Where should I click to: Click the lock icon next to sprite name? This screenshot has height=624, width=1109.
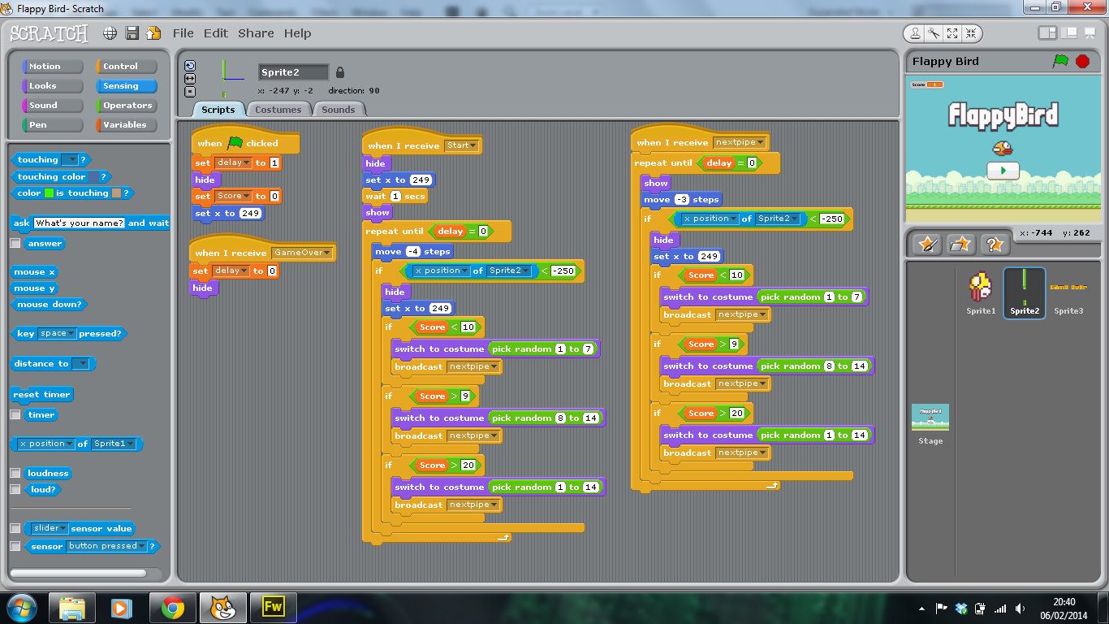(340, 72)
